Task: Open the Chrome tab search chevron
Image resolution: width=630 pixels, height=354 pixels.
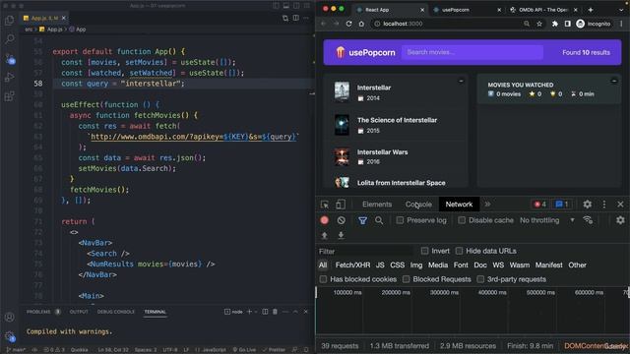Action: [x=621, y=9]
